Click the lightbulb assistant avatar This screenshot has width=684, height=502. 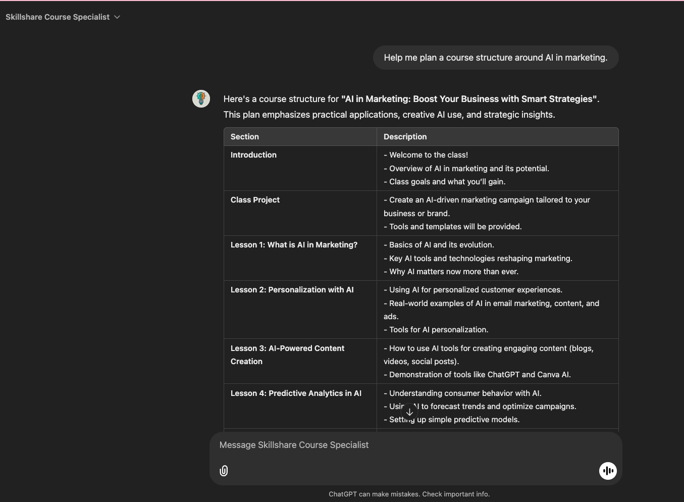point(201,98)
